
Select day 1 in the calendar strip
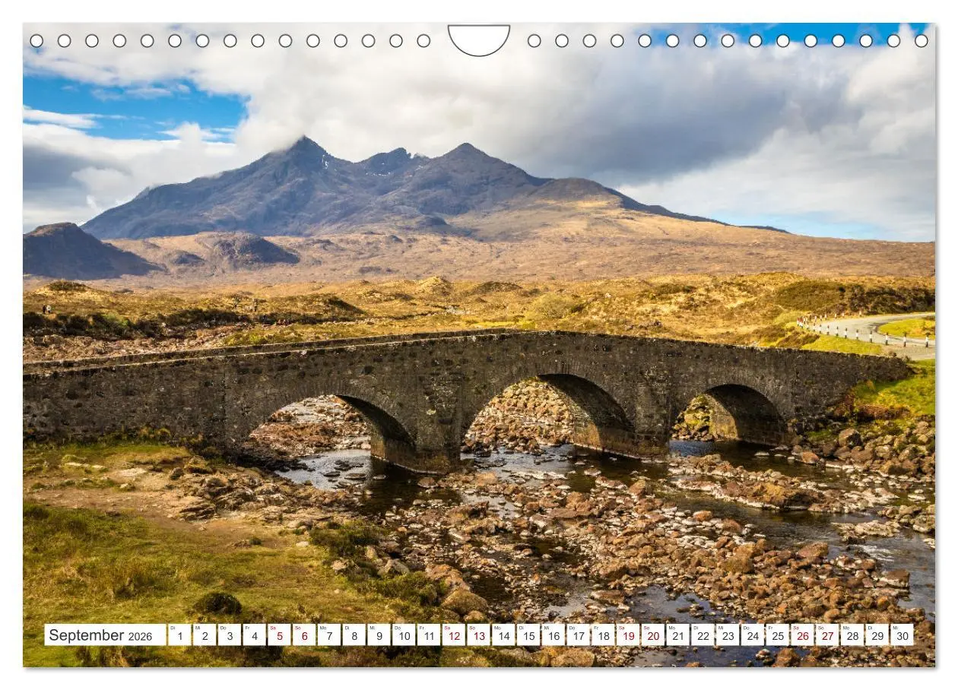point(179,635)
